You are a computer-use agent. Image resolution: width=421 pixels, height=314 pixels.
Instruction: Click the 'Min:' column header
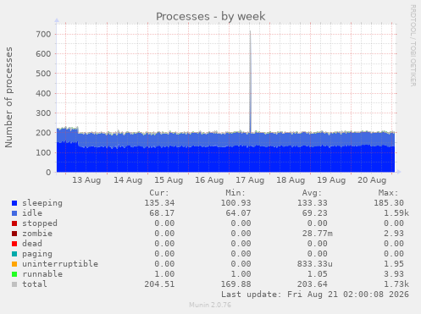click(235, 193)
